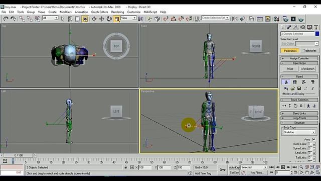
Task: Open the Layer Manager icon
Action: click(x=251, y=19)
